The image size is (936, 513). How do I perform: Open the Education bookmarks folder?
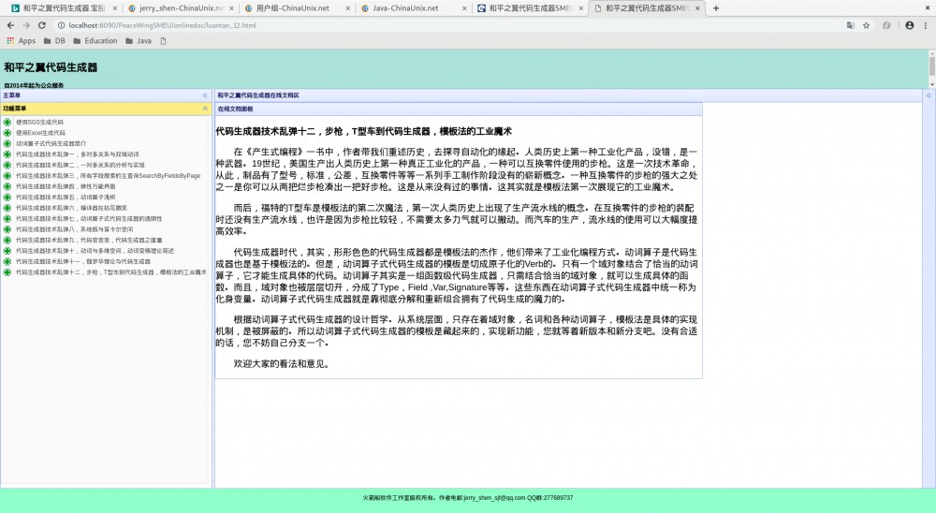pyautogui.click(x=95, y=40)
